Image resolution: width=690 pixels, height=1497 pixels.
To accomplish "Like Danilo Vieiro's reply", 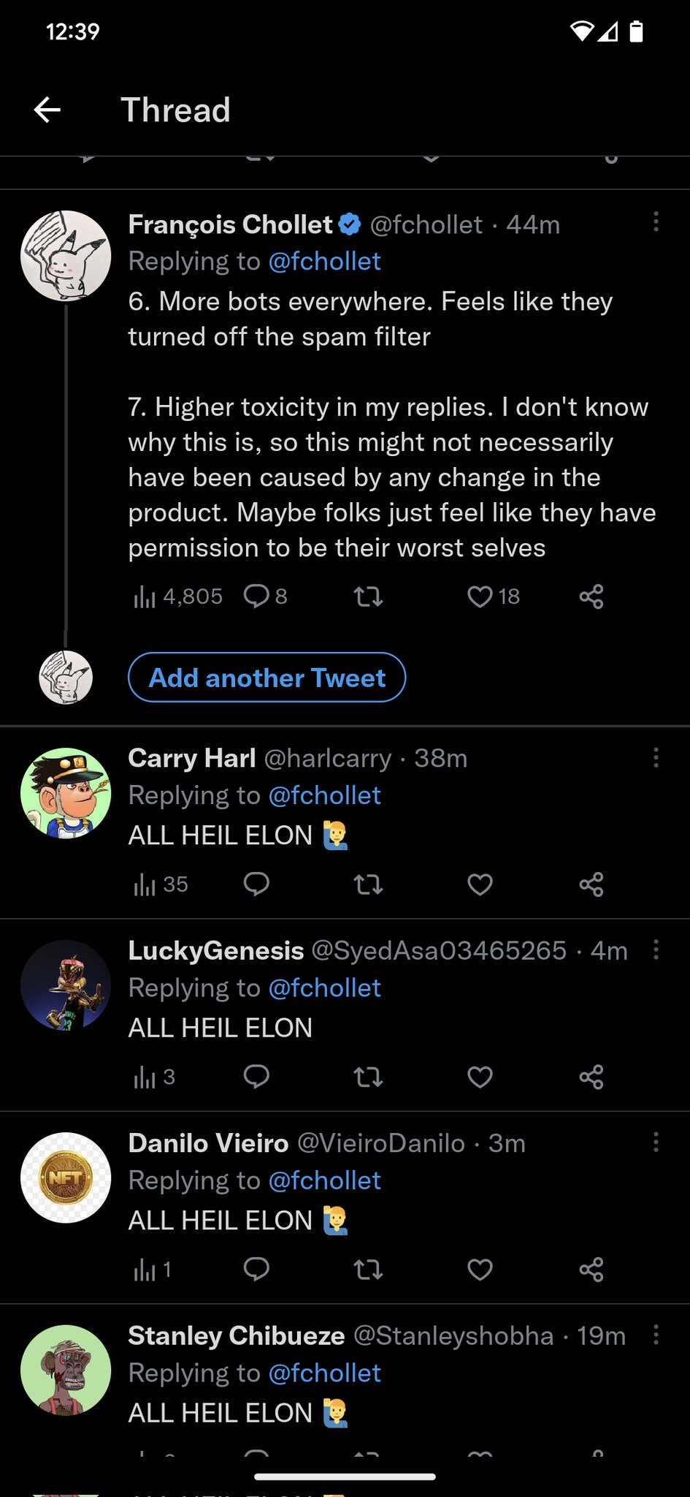I will coord(480,1270).
